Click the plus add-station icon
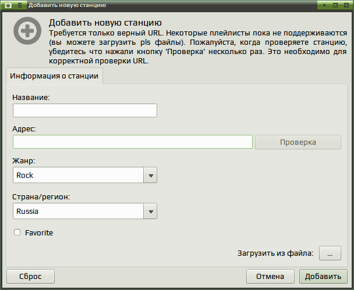Image resolution: width=354 pixels, height=290 pixels. tap(27, 31)
